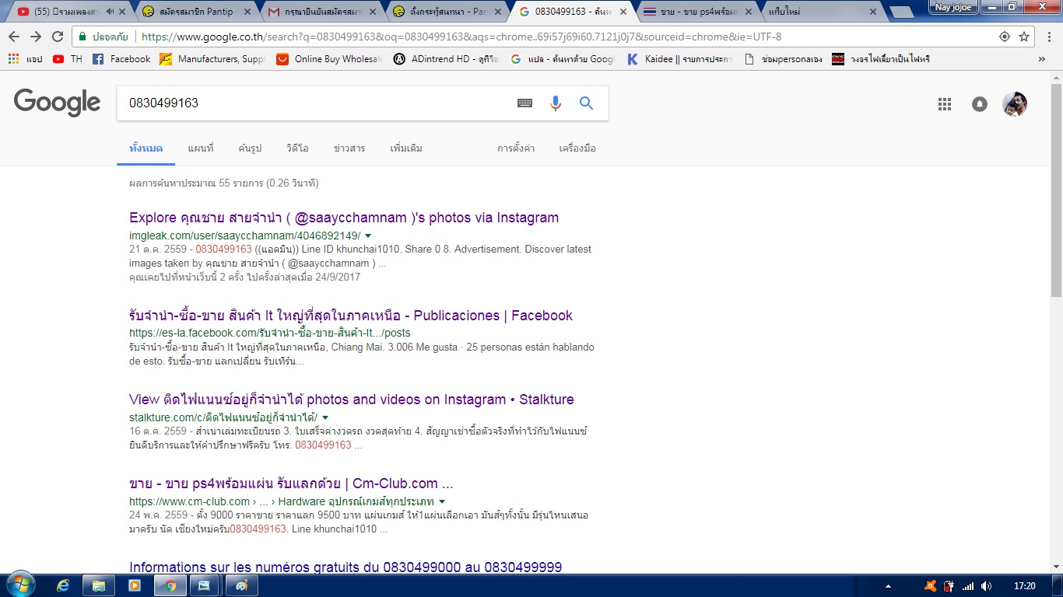This screenshot has height=597, width=1063.
Task: Open the Google apps grid
Action: 945,104
